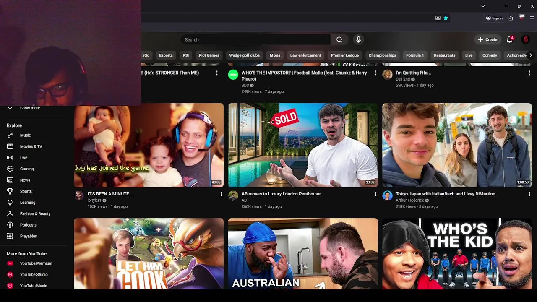Select the Formula 1 chip
The image size is (537, 302).
pos(415,55)
